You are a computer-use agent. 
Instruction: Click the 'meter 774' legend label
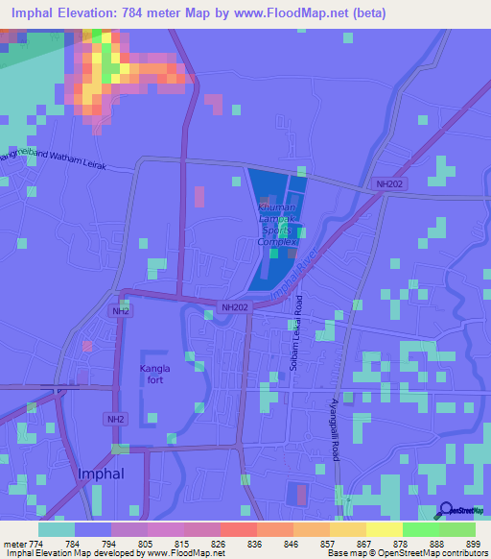click(x=23, y=545)
